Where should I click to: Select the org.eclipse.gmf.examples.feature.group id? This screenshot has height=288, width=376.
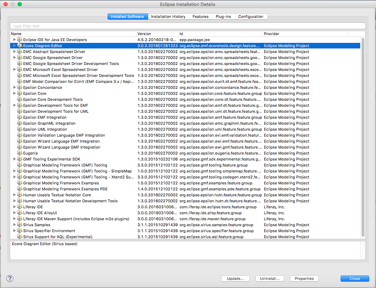[x=216, y=183]
